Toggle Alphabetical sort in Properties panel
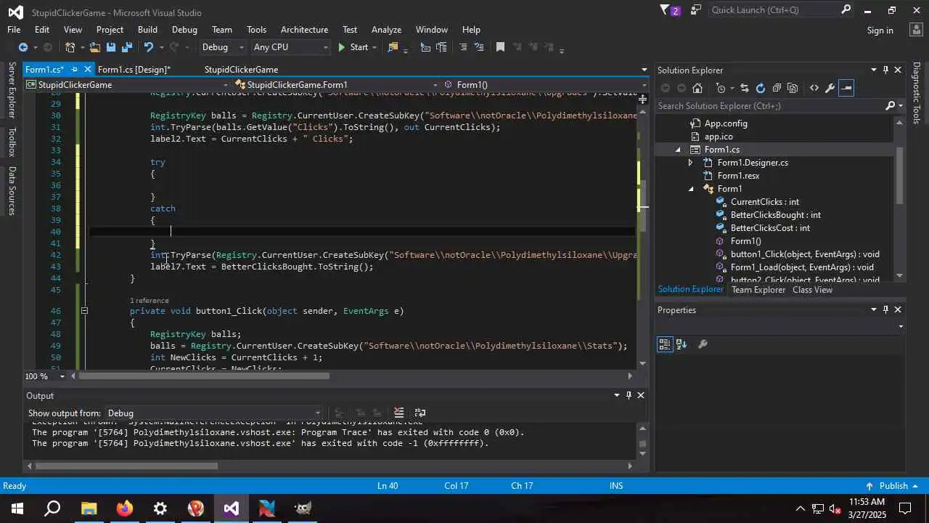The image size is (929, 523). pos(682,344)
